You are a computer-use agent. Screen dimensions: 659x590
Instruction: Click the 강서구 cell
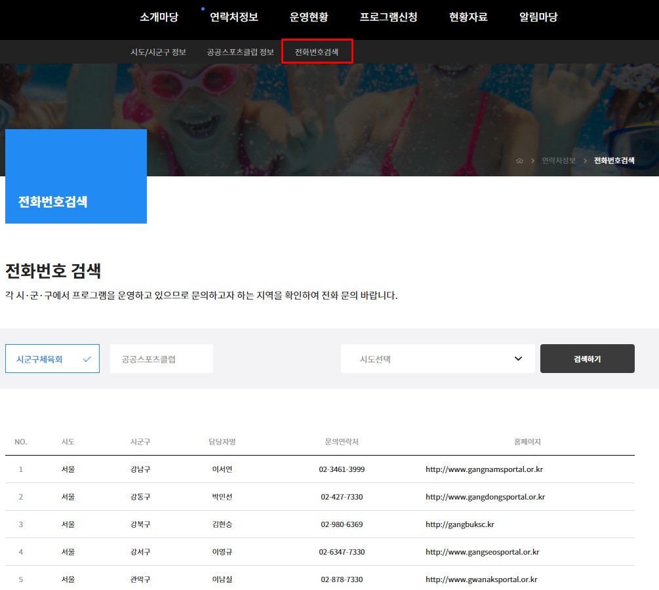tap(140, 552)
